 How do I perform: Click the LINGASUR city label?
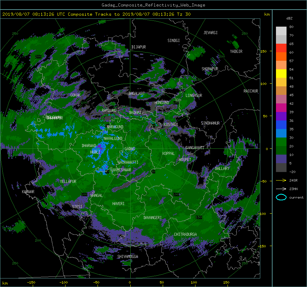(194, 96)
